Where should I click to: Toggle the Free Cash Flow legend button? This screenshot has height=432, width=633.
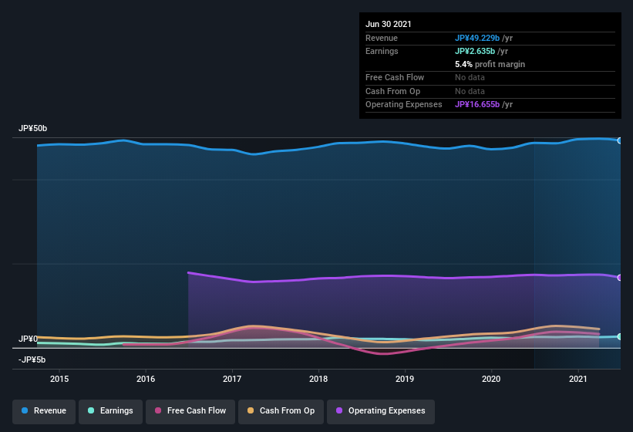point(190,411)
